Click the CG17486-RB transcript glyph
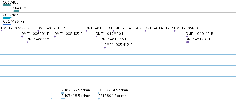This screenshot has width=236, height=100. pyautogui.click(x=7, y=18)
